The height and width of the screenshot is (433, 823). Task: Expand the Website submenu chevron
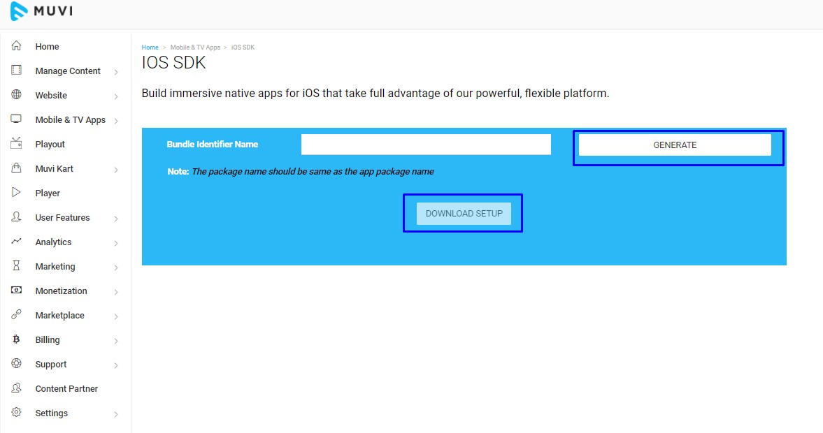[x=116, y=96]
